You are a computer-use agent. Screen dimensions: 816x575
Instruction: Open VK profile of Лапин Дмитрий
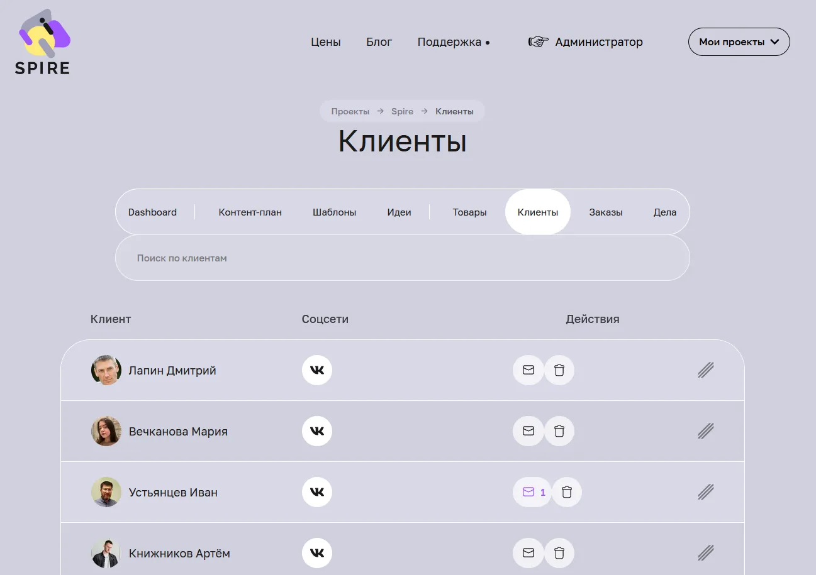(x=316, y=370)
